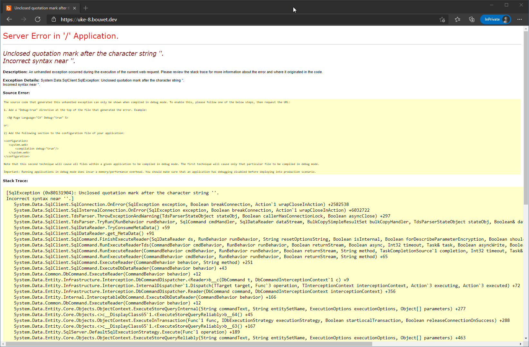
Task: Click the scroll down arrow on the page
Action: click(x=526, y=338)
